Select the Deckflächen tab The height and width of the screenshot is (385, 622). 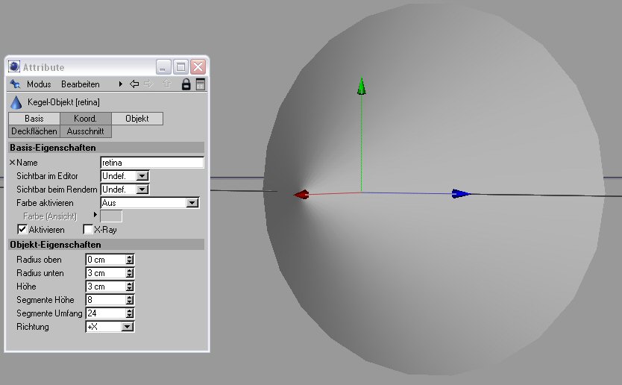coord(34,131)
